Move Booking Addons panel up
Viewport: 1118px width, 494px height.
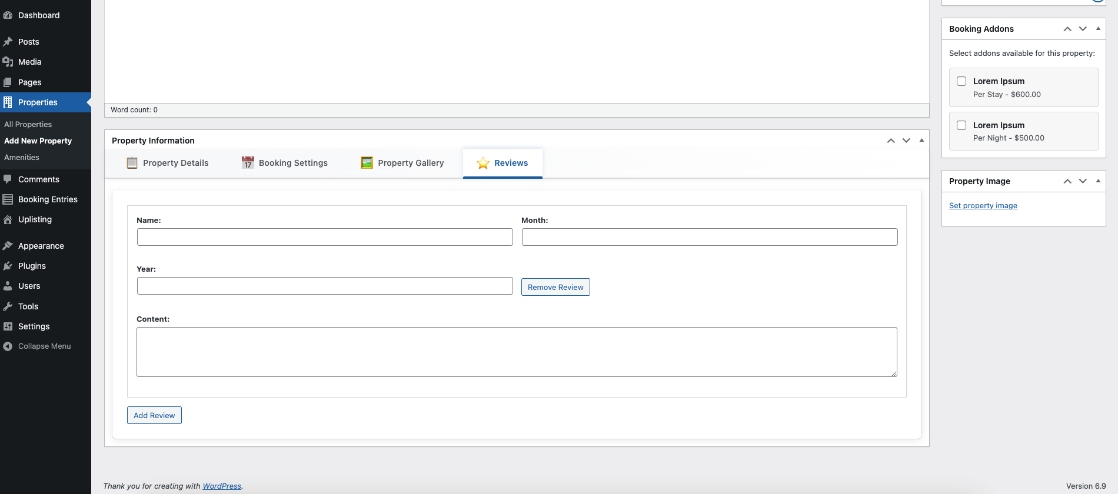1067,29
